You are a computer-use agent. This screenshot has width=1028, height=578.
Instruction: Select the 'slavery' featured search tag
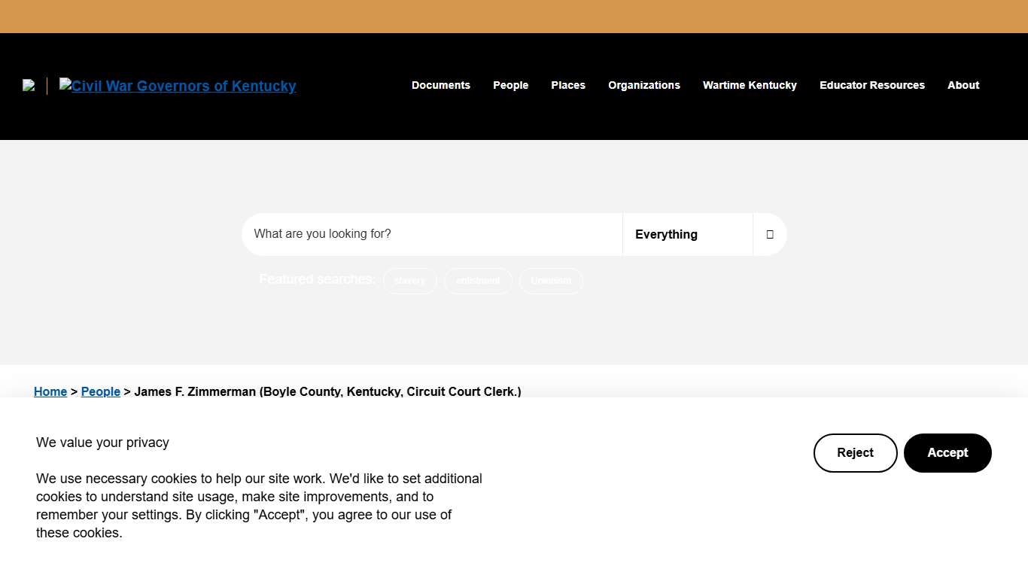click(410, 281)
